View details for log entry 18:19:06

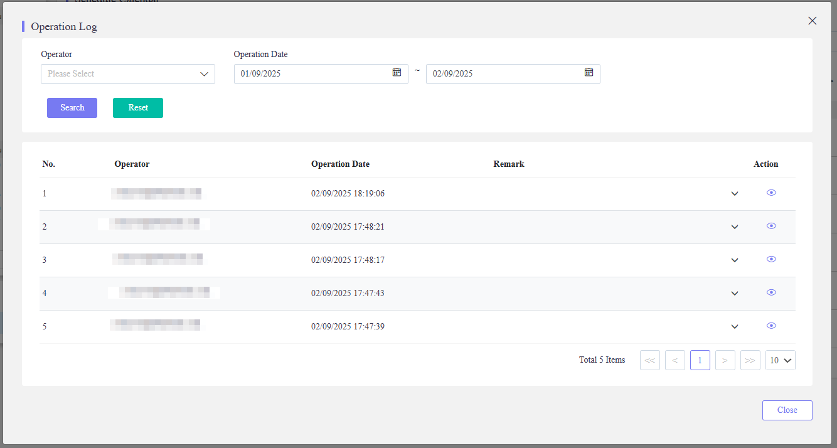tap(771, 193)
